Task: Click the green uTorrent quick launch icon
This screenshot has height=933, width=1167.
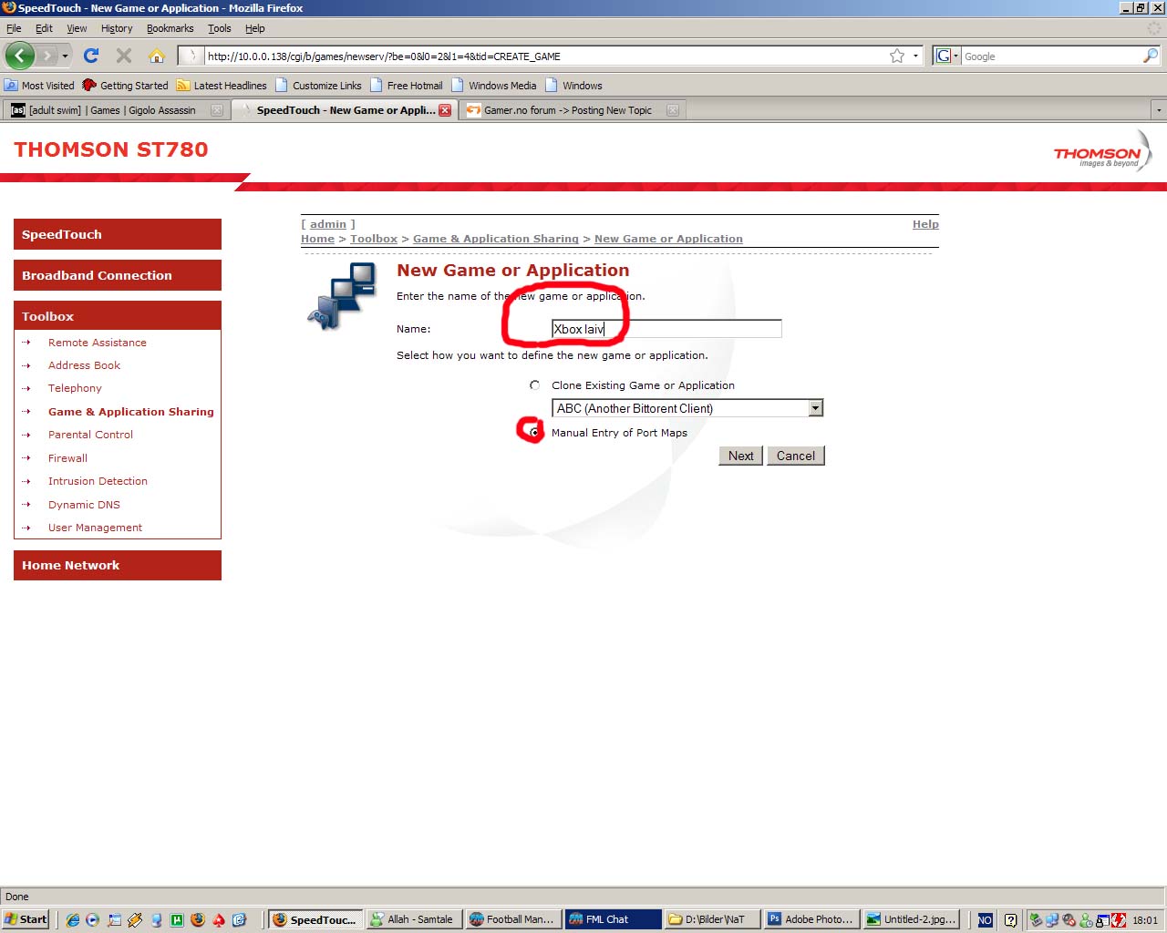Action: coord(177,919)
